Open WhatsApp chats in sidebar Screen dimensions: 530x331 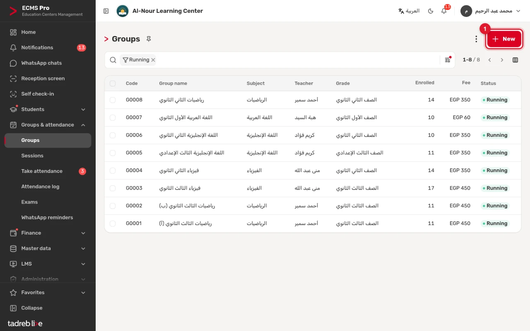tap(48, 63)
